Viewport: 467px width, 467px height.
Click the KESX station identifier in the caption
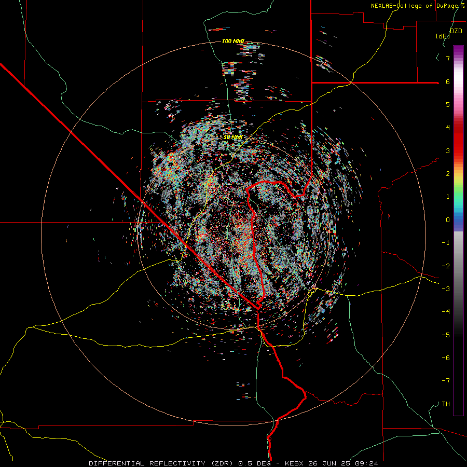click(x=295, y=463)
